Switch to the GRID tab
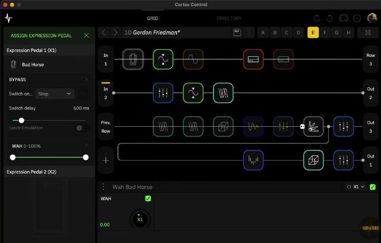Viewport: 381px width, 243px height. click(x=153, y=18)
